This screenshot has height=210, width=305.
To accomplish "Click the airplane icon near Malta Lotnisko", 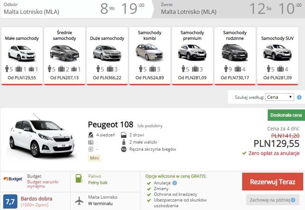I will 79,201.
